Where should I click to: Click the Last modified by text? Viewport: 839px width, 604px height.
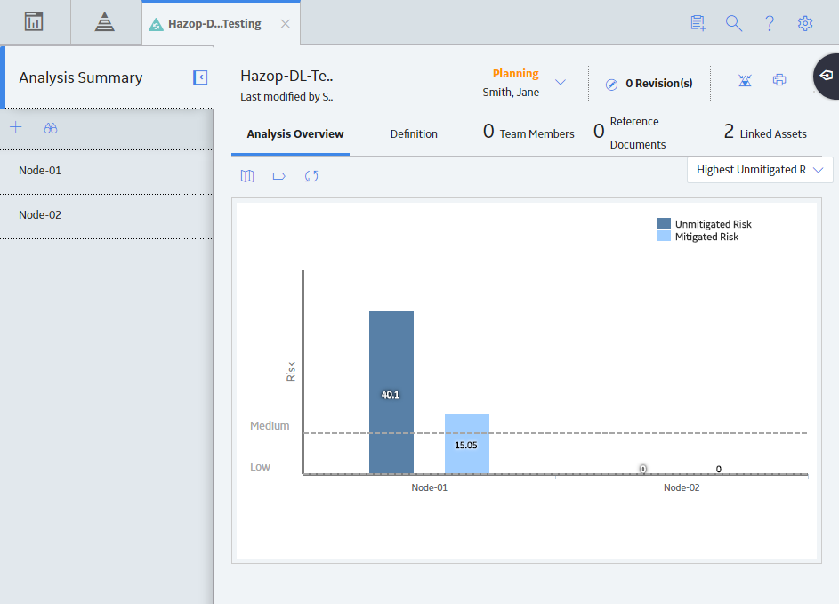[286, 97]
